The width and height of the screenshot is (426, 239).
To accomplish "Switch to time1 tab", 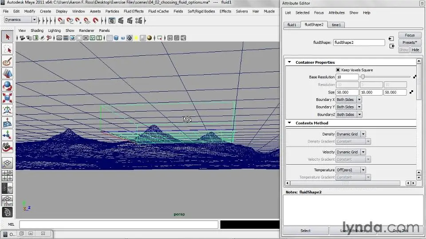I will coord(336,25).
